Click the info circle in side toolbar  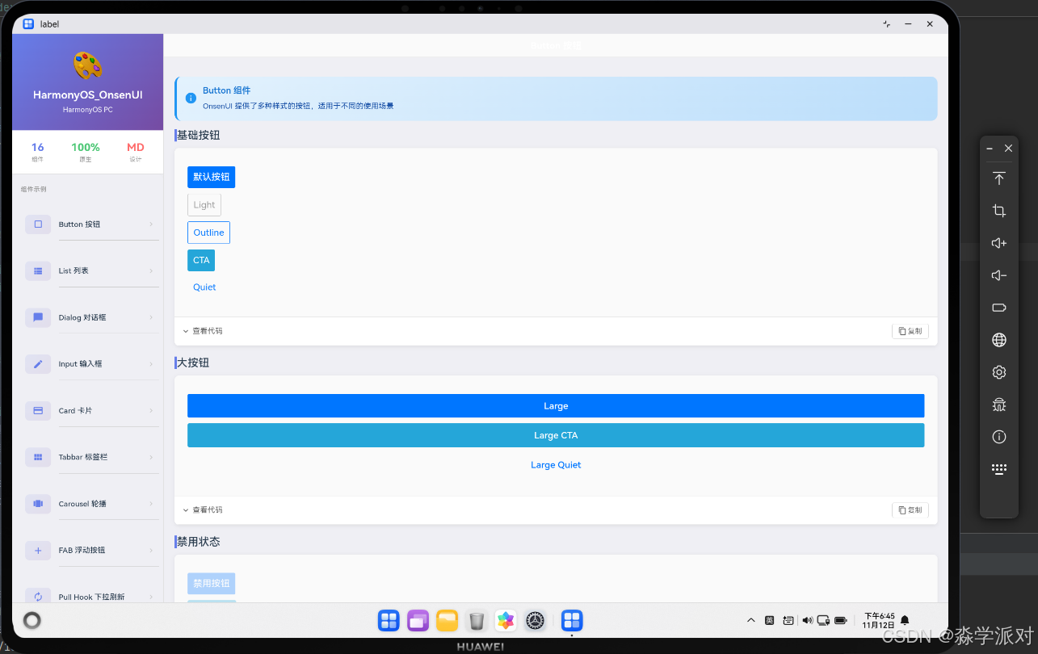[999, 437]
